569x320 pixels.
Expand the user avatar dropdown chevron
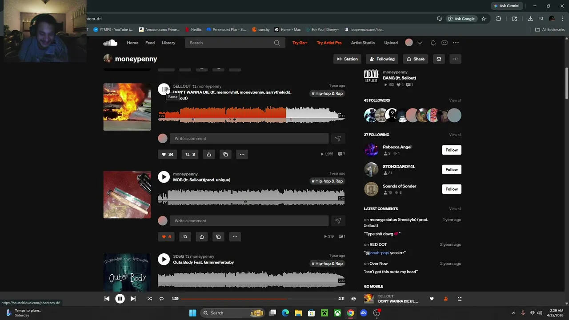pos(419,43)
